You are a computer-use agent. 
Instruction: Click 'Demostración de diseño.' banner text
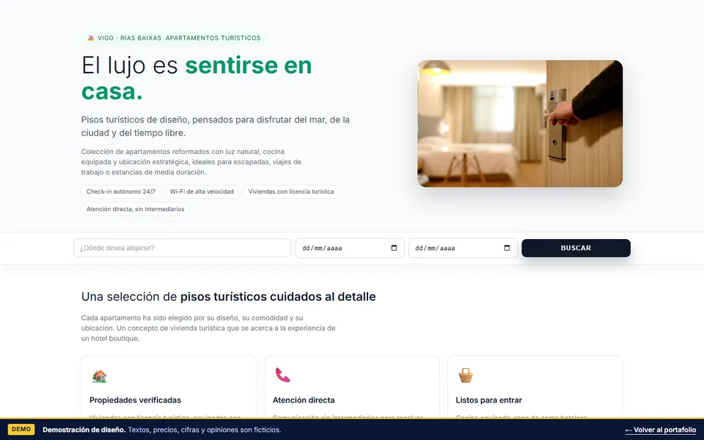(84, 430)
